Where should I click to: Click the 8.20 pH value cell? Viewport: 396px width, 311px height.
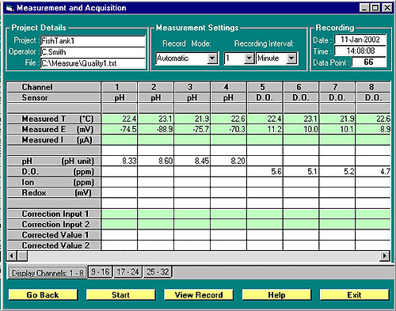pos(228,161)
